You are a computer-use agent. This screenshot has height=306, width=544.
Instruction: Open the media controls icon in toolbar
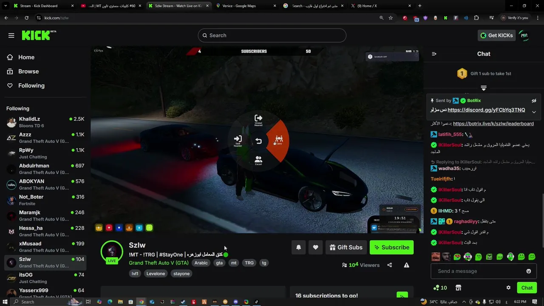[x=491, y=18]
